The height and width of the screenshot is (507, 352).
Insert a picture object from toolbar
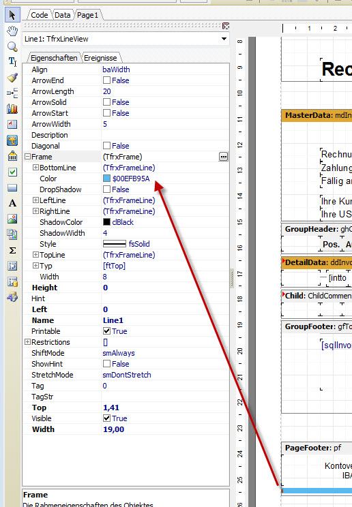click(x=12, y=219)
